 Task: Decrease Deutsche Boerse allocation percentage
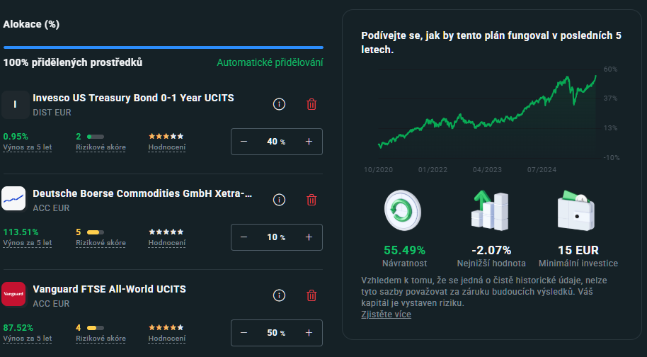coord(244,237)
